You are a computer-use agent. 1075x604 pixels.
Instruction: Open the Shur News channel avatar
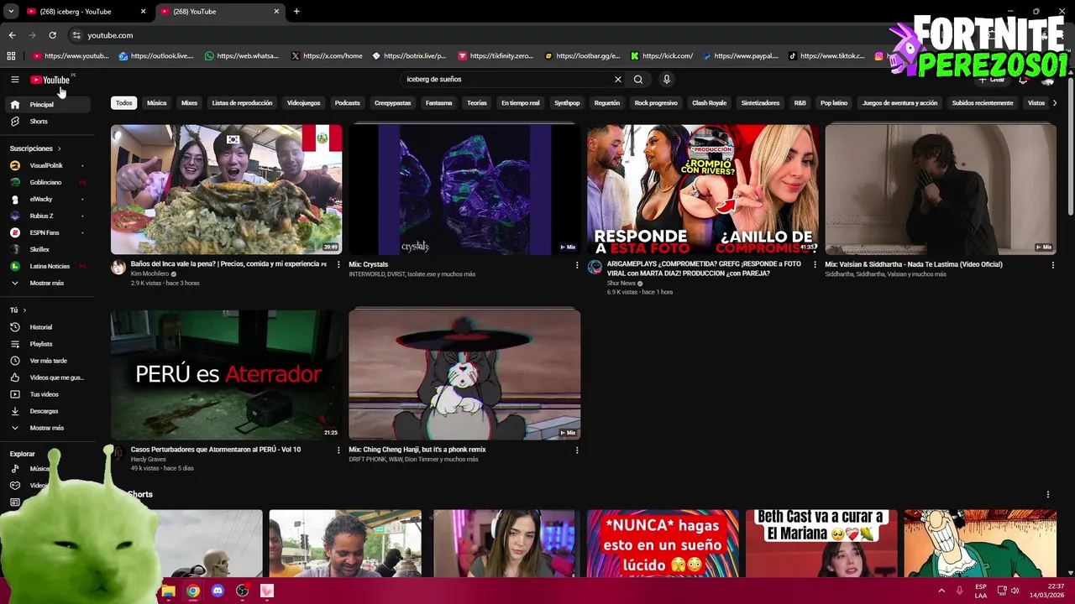(595, 268)
